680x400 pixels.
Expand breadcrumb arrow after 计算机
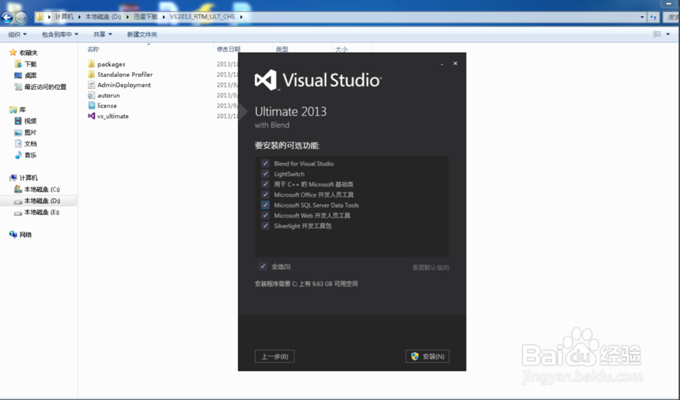pyautogui.click(x=80, y=17)
